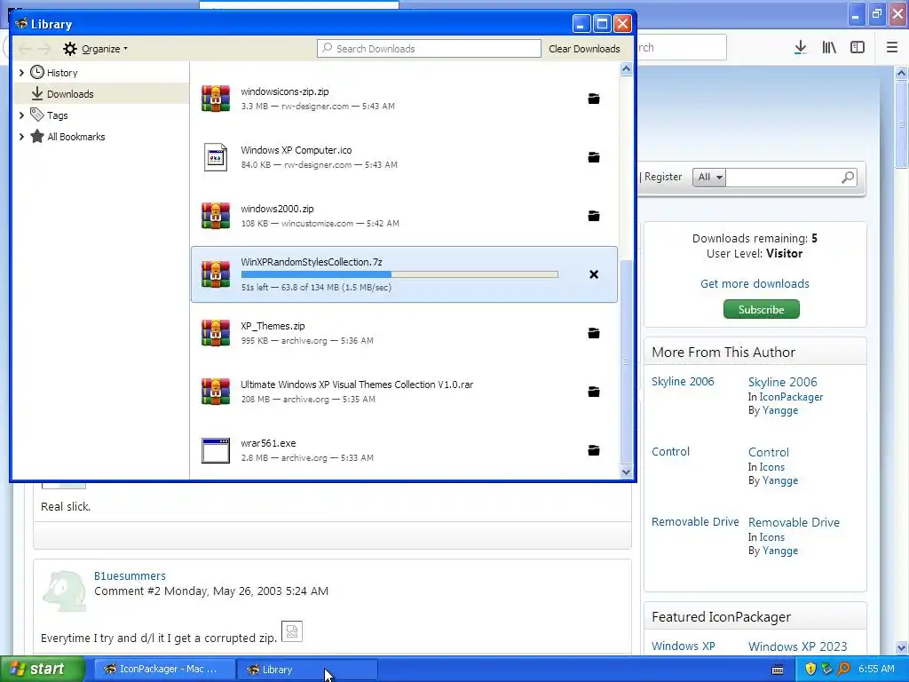Open the All category dropdown on the website
Viewport: 909px width, 682px height.
point(709,177)
